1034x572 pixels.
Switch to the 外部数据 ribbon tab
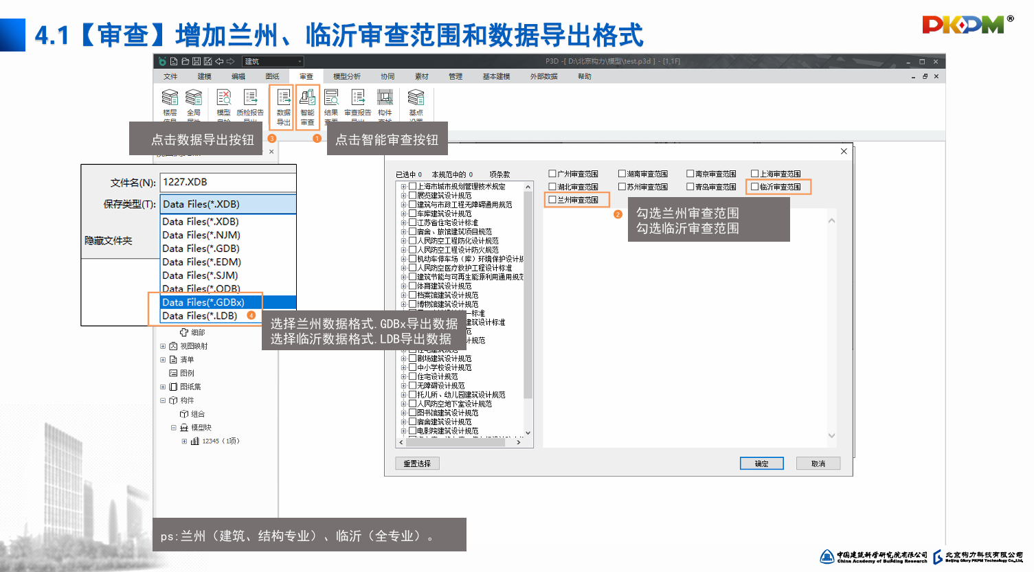543,76
